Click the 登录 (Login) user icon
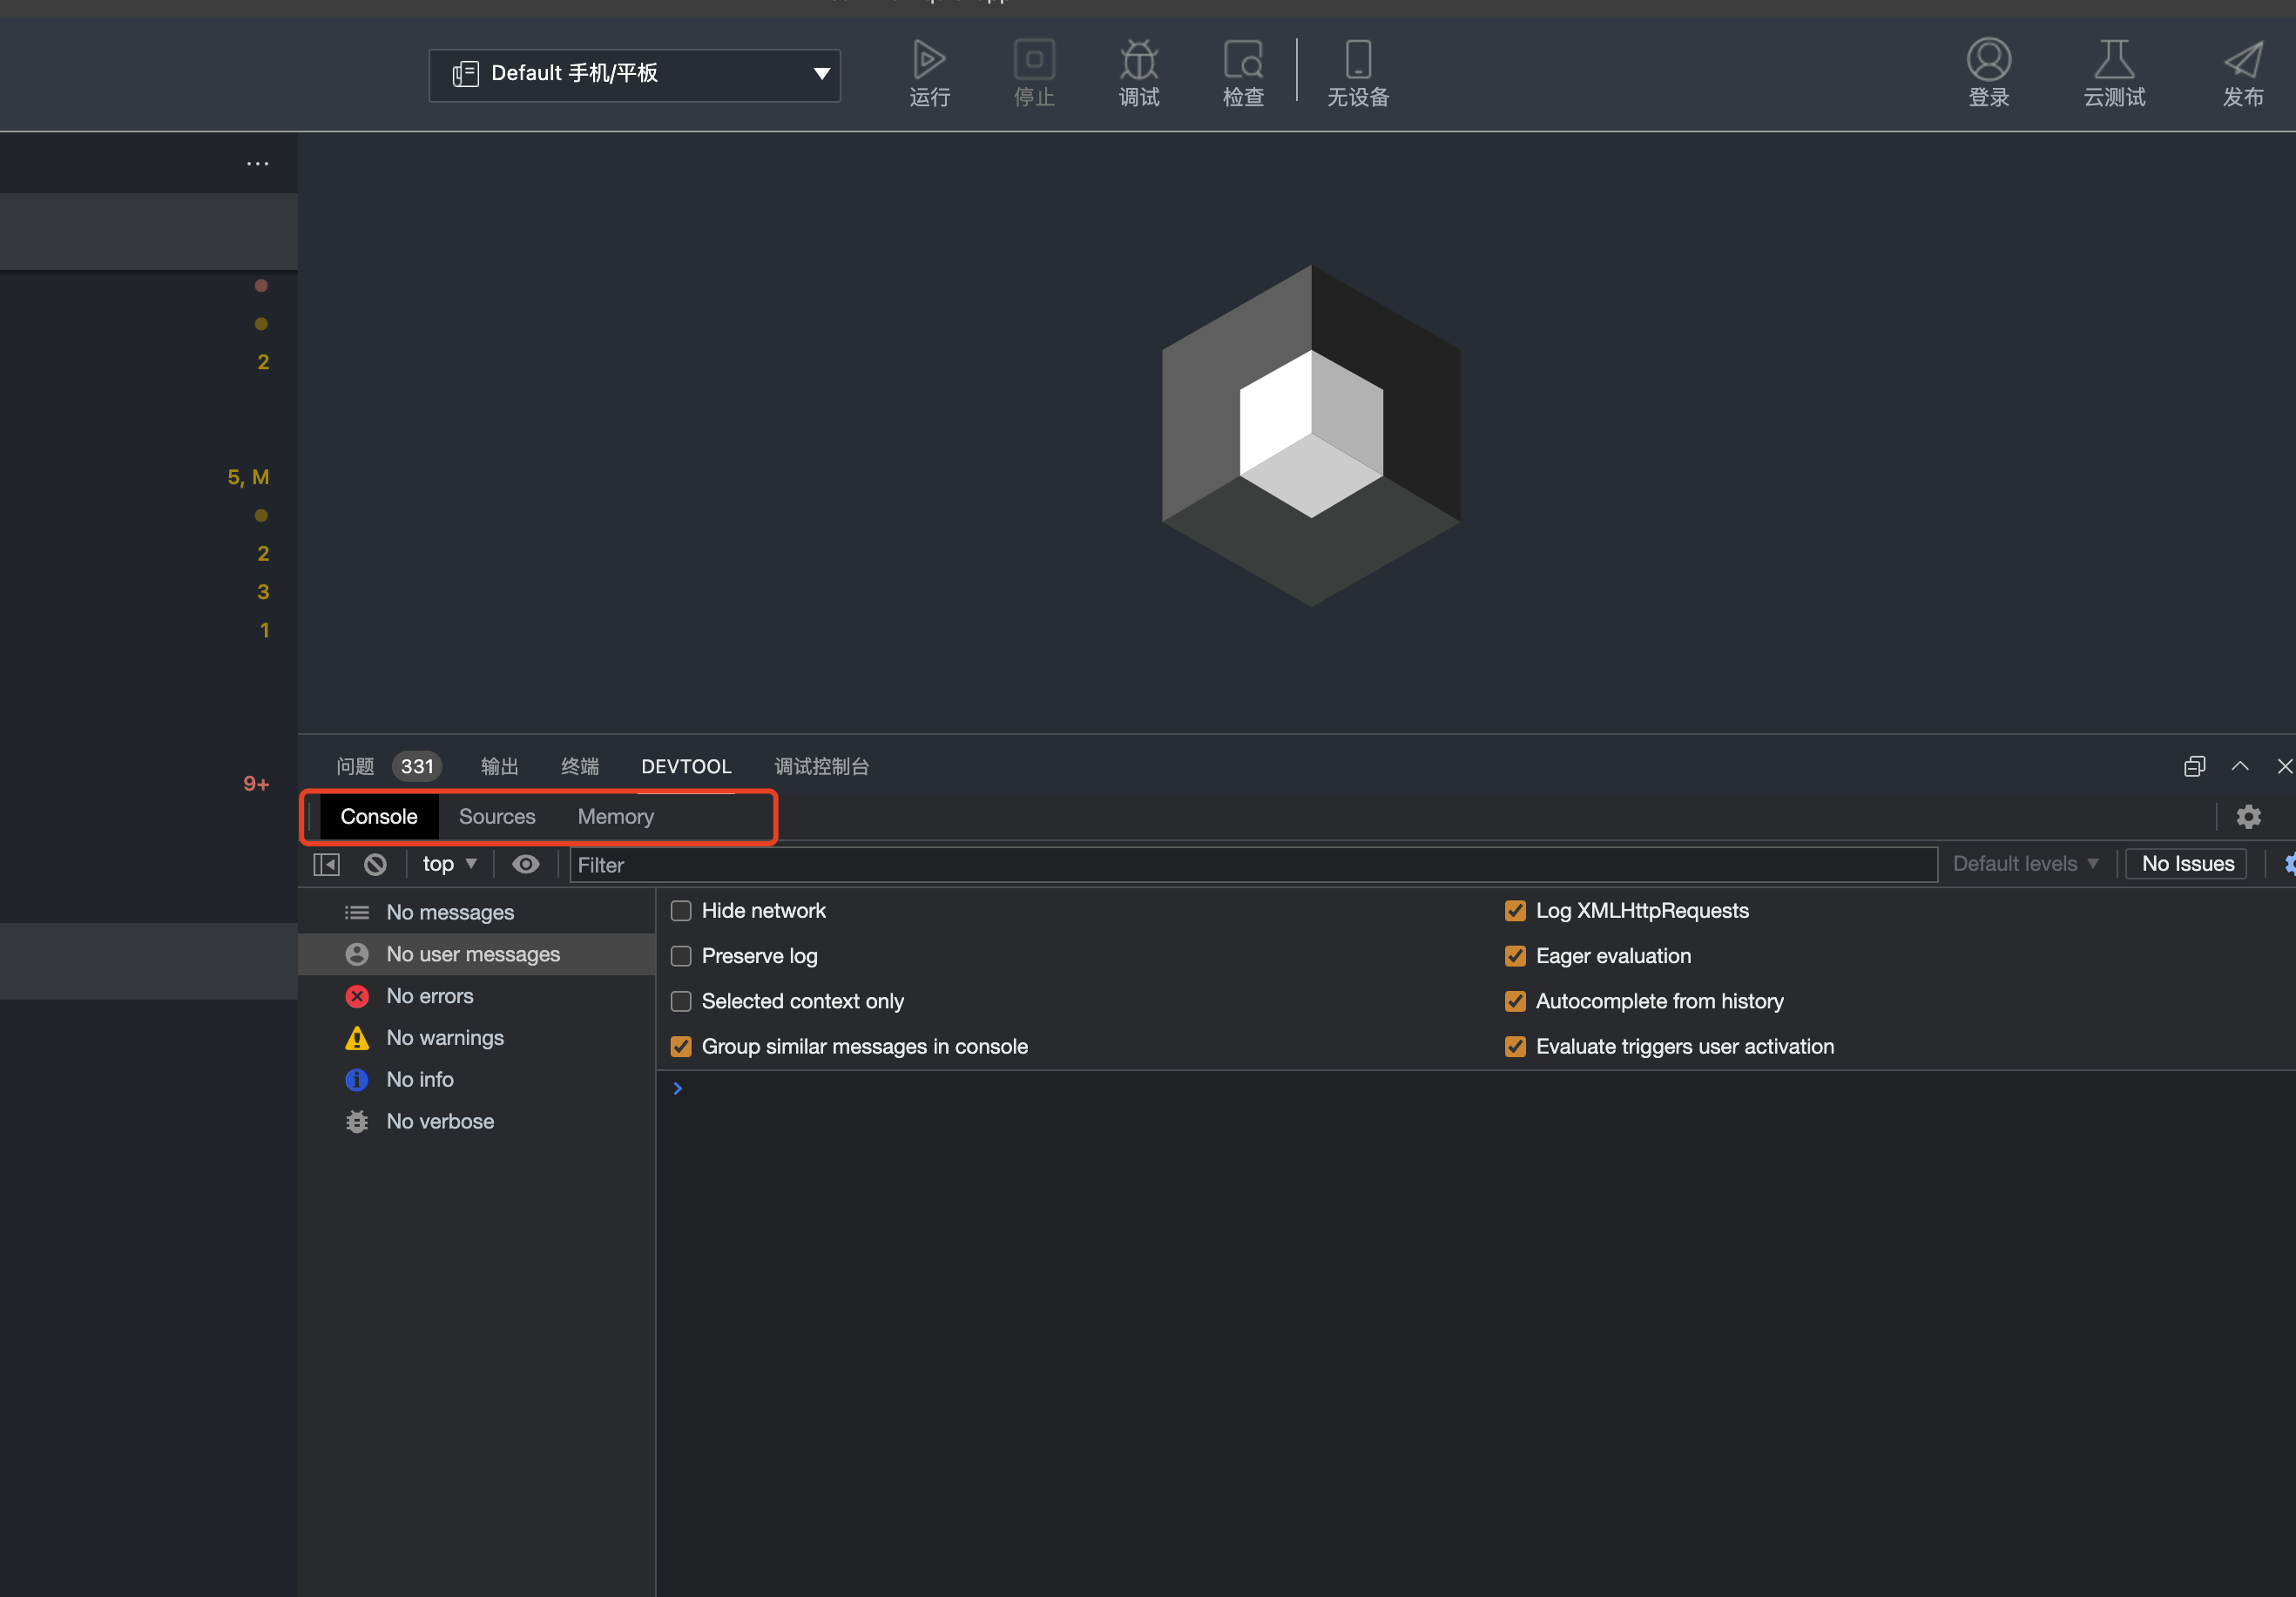Image resolution: width=2296 pixels, height=1597 pixels. coord(1988,60)
